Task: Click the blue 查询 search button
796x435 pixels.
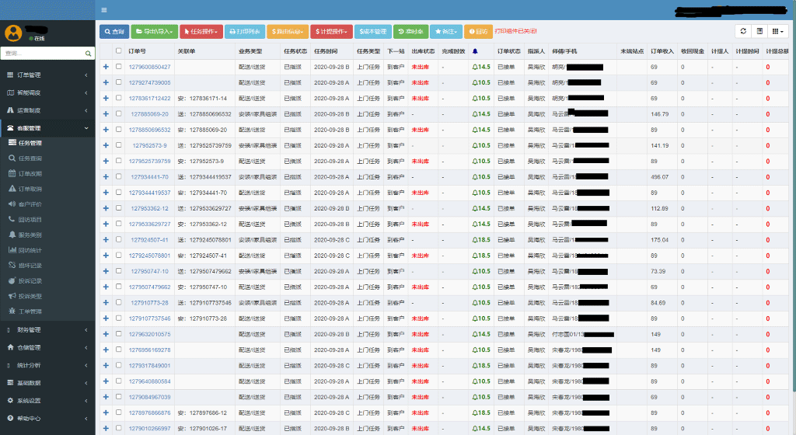Action: (x=114, y=31)
